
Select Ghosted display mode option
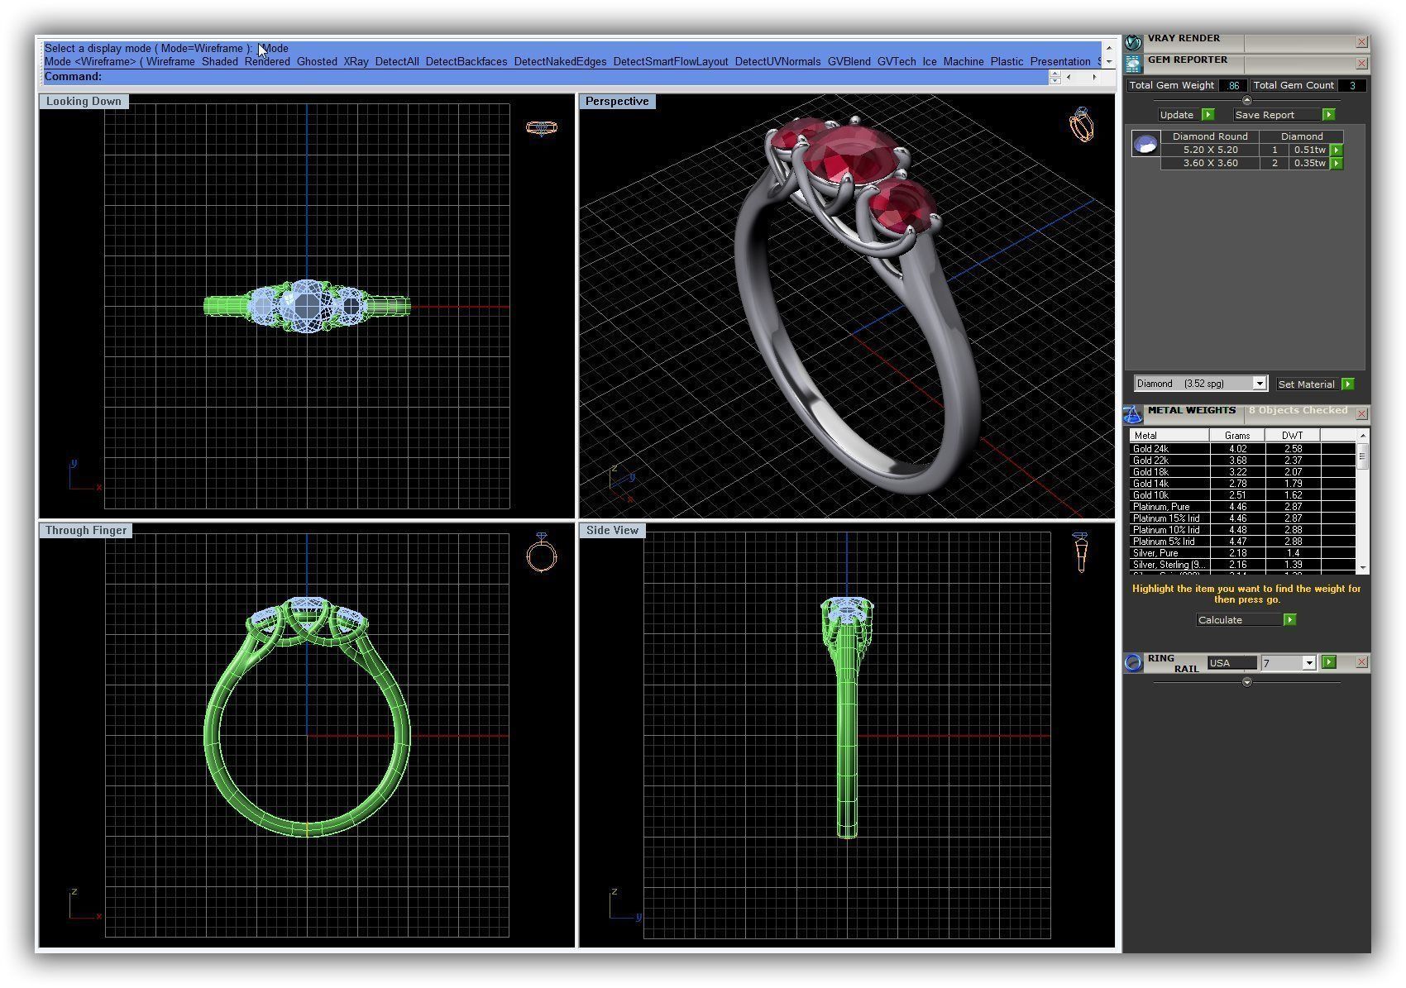(x=317, y=61)
